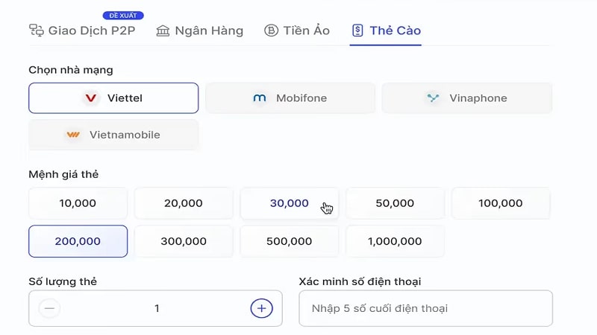Select the 50,000 card value

tap(395, 203)
